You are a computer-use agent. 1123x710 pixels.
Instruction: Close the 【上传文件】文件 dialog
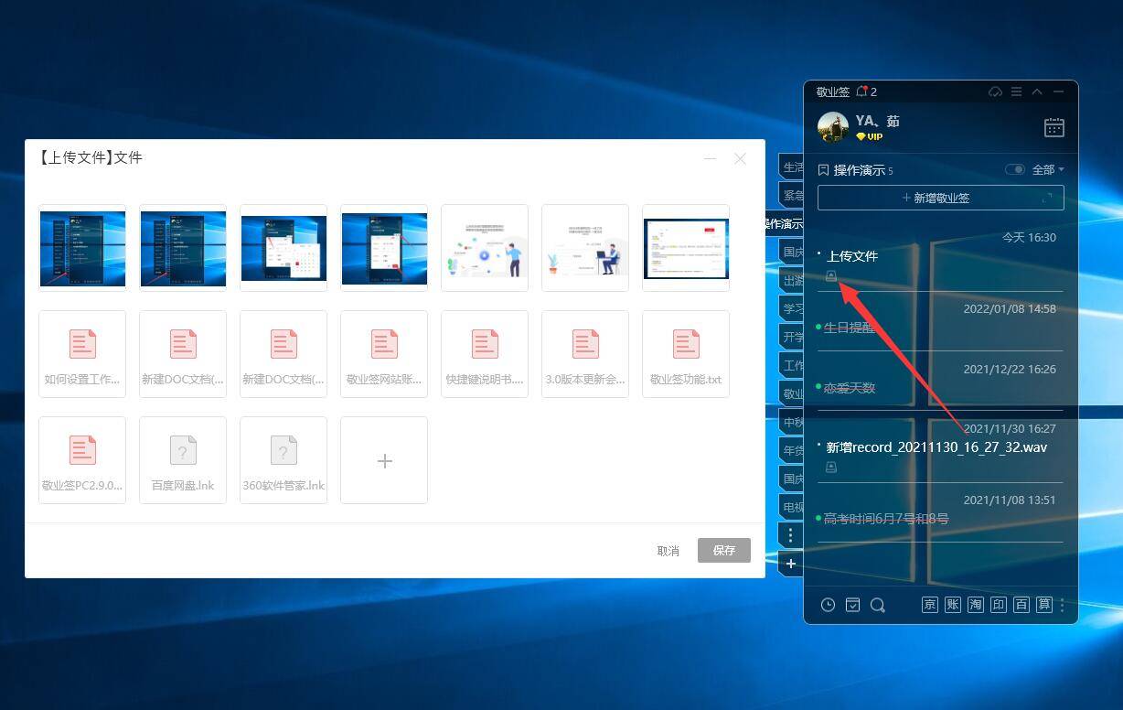coord(740,158)
